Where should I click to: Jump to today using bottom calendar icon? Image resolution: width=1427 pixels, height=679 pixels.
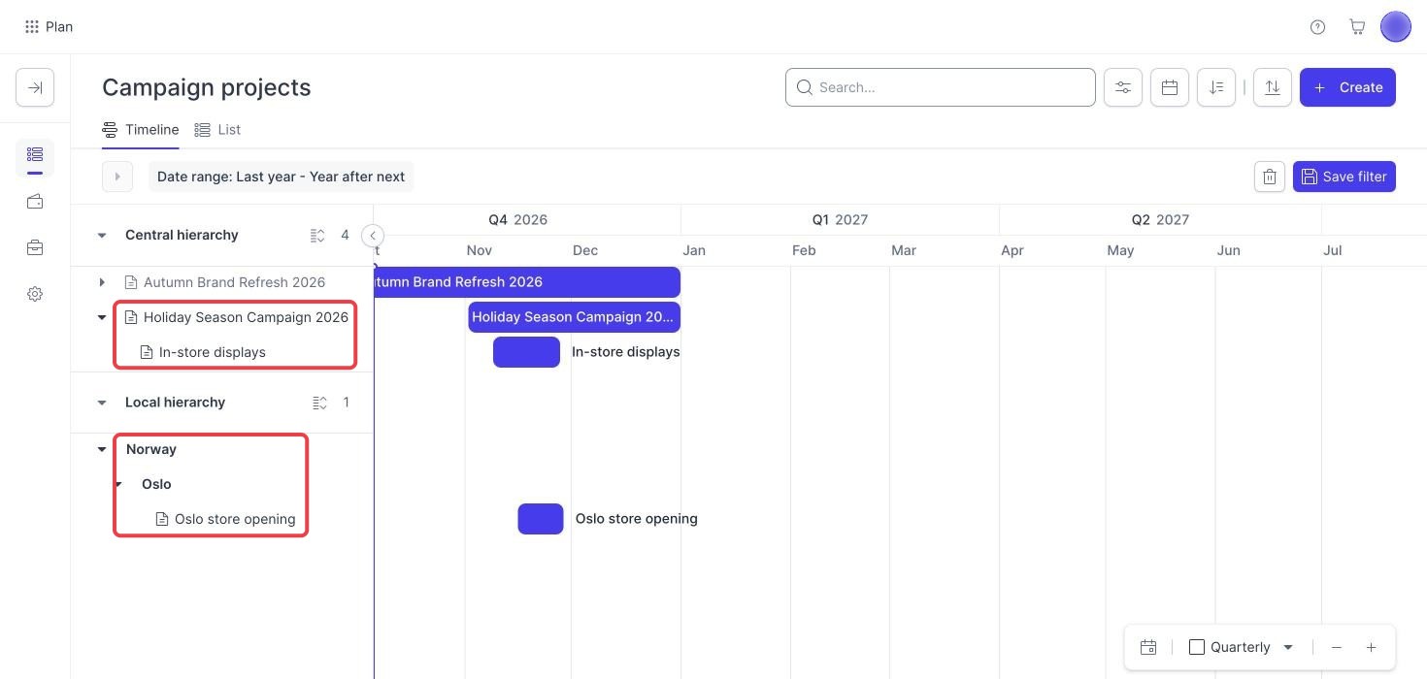[1148, 647]
